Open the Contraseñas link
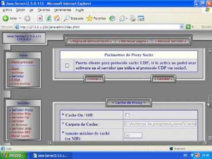 (21, 84)
